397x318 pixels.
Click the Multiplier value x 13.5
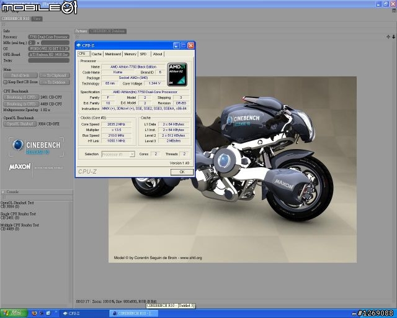tap(116, 130)
